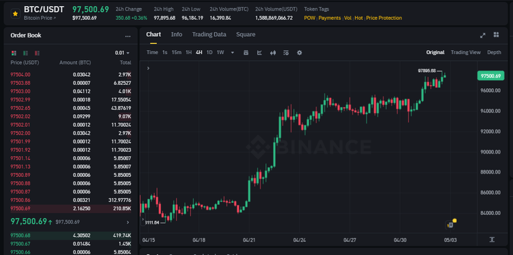Click the BTC/USDT favorite star icon
The width and height of the screenshot is (513, 255).
(15, 14)
